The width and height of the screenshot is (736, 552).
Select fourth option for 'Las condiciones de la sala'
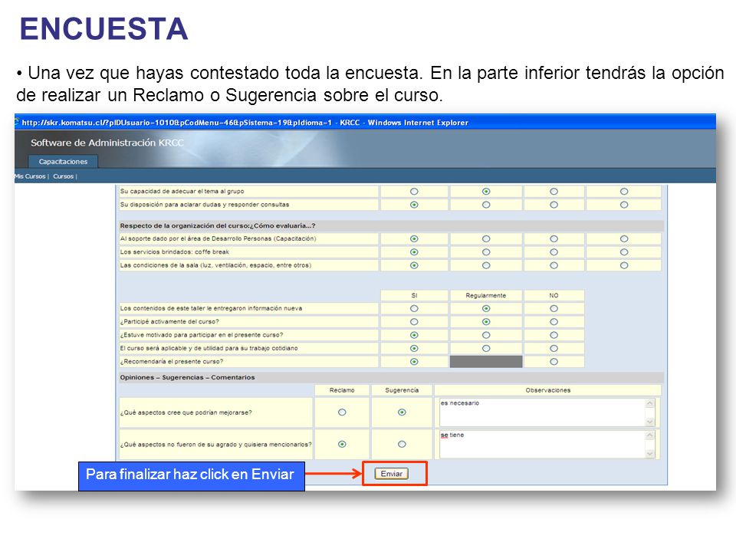(624, 265)
